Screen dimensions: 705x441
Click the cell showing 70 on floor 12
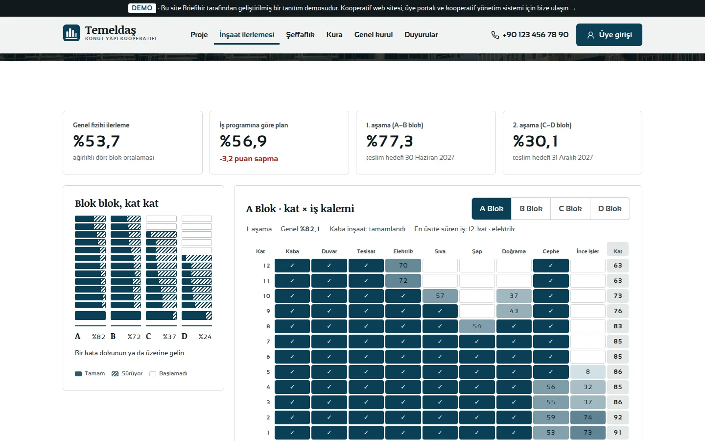[x=403, y=266]
